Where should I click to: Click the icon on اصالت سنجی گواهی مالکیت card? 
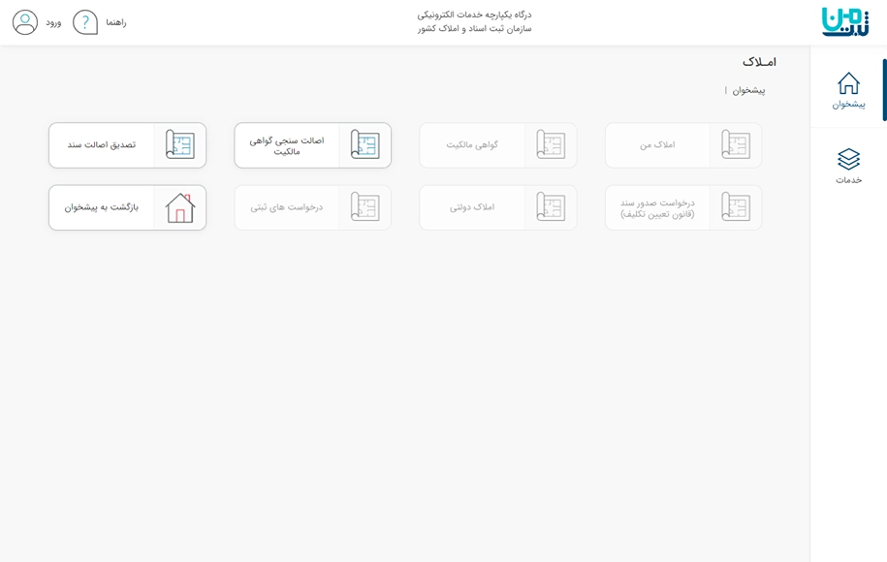[364, 144]
